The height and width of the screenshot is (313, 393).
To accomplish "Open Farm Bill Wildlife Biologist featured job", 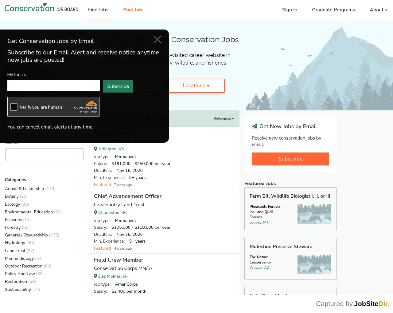I will (x=290, y=196).
